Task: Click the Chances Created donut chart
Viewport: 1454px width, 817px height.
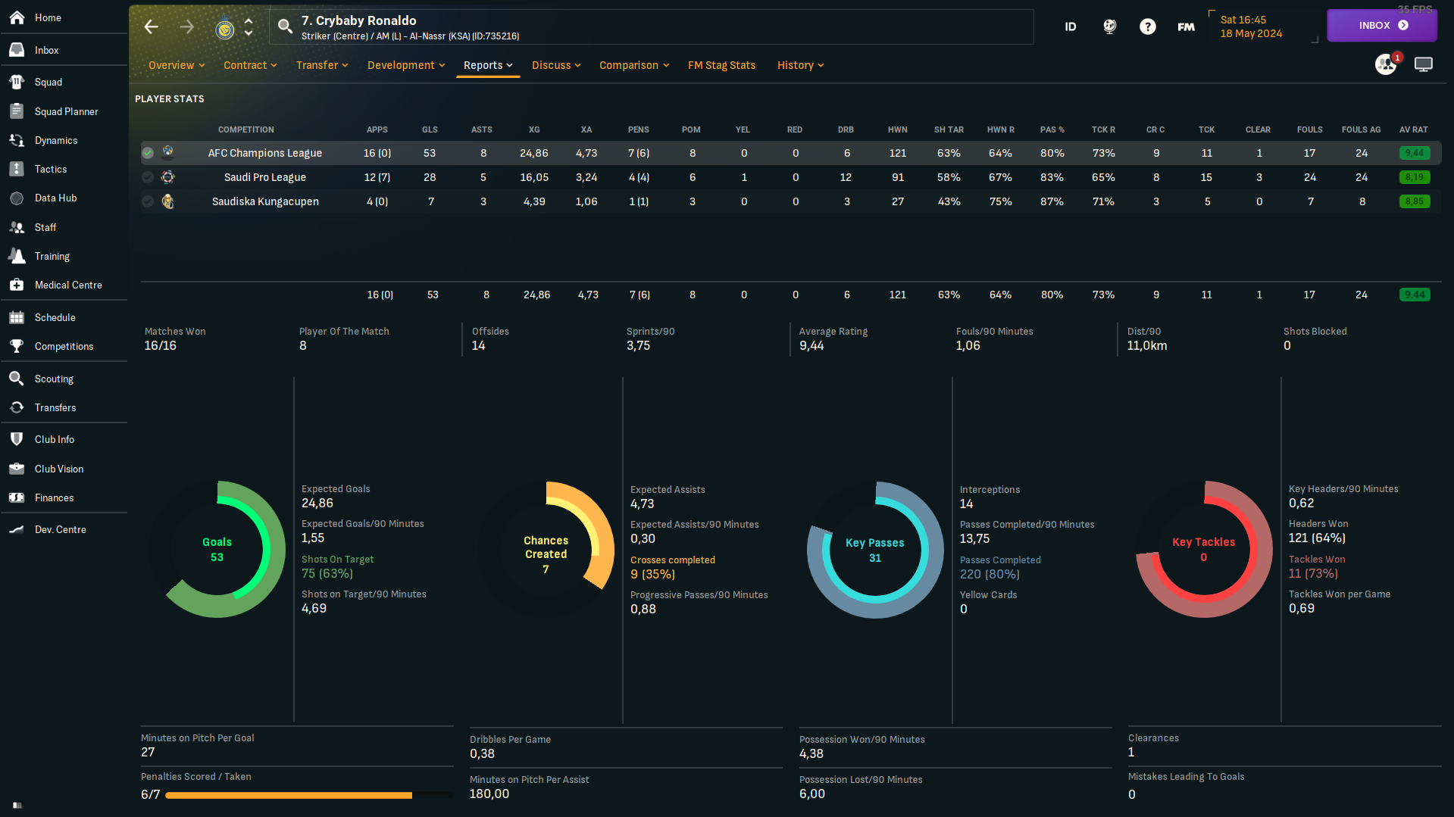Action: coord(546,549)
